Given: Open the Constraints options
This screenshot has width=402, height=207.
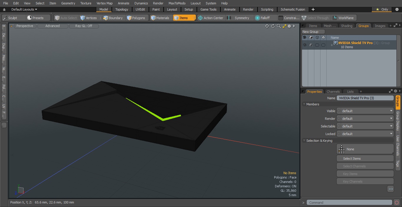Looking at the screenshot, I should 289,18.
